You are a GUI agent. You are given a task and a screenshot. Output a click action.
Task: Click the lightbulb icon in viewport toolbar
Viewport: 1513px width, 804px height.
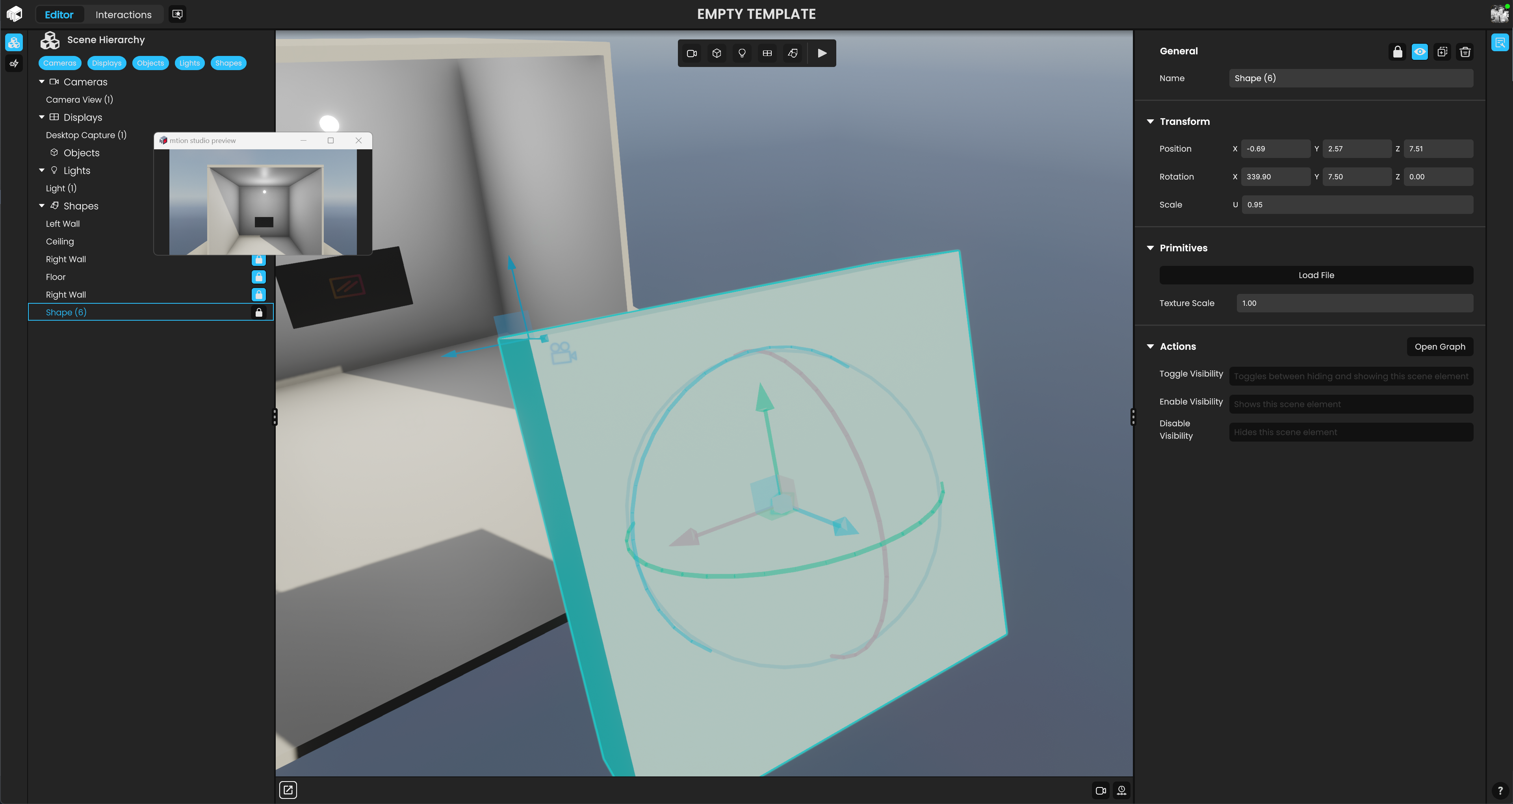(x=742, y=54)
